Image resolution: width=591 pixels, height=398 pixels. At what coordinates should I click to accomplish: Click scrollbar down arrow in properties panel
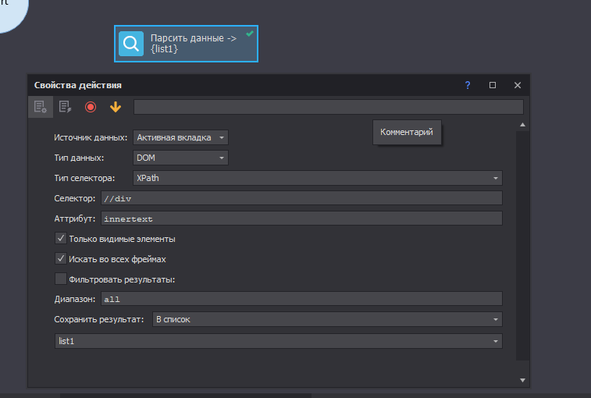523,380
